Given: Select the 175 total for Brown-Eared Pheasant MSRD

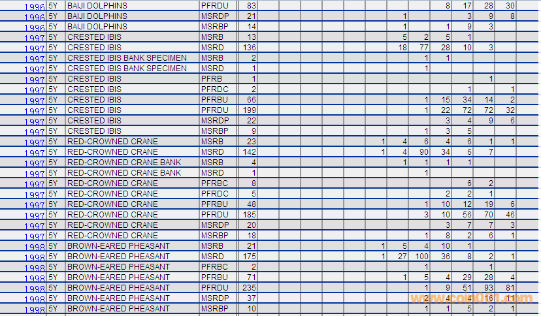Looking at the screenshot, I should tap(249, 256).
